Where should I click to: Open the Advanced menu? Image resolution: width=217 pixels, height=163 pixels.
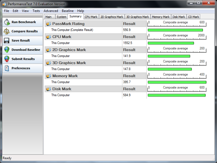(51, 11)
